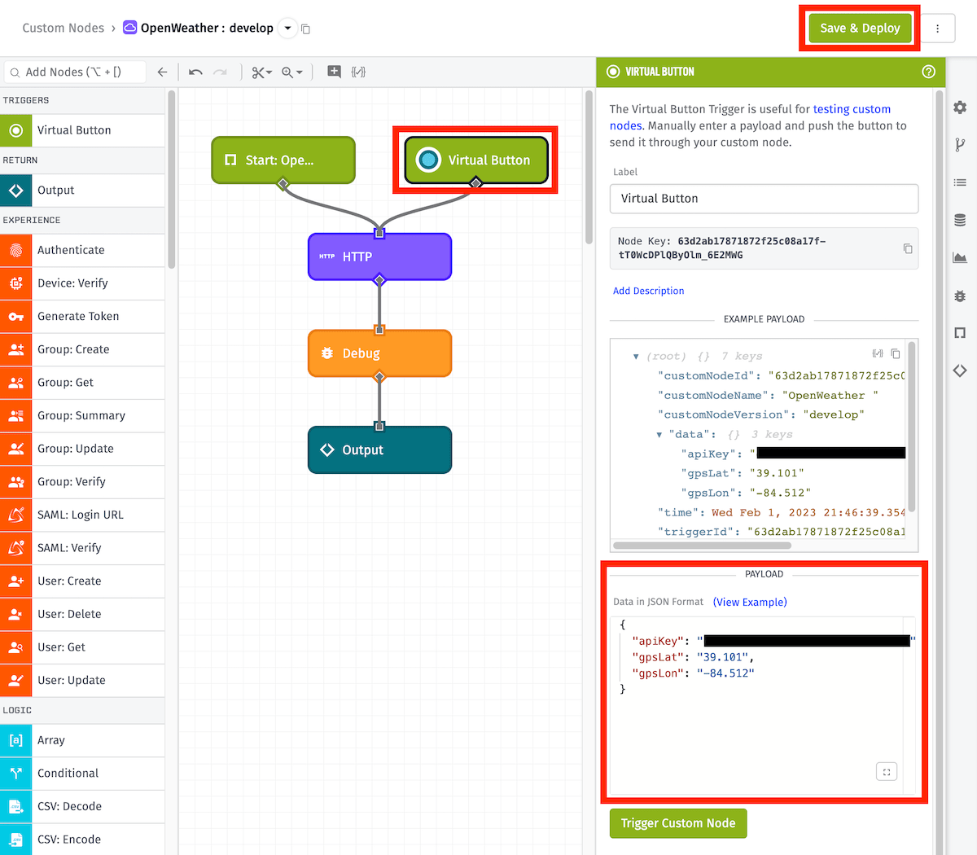Screen dimensions: 977x855
Task: Add Authenticate node from palette
Action: tap(82, 250)
